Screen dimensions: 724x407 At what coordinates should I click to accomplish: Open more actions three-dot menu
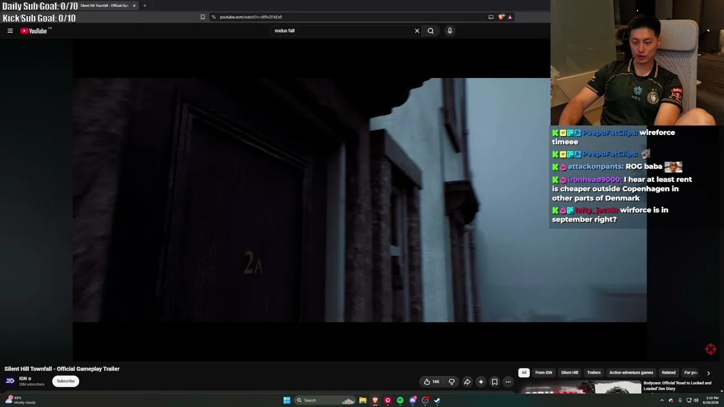pyautogui.click(x=508, y=382)
